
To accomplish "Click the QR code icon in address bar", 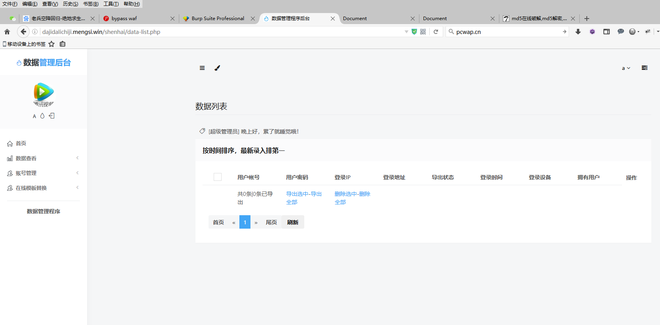I will pyautogui.click(x=423, y=32).
